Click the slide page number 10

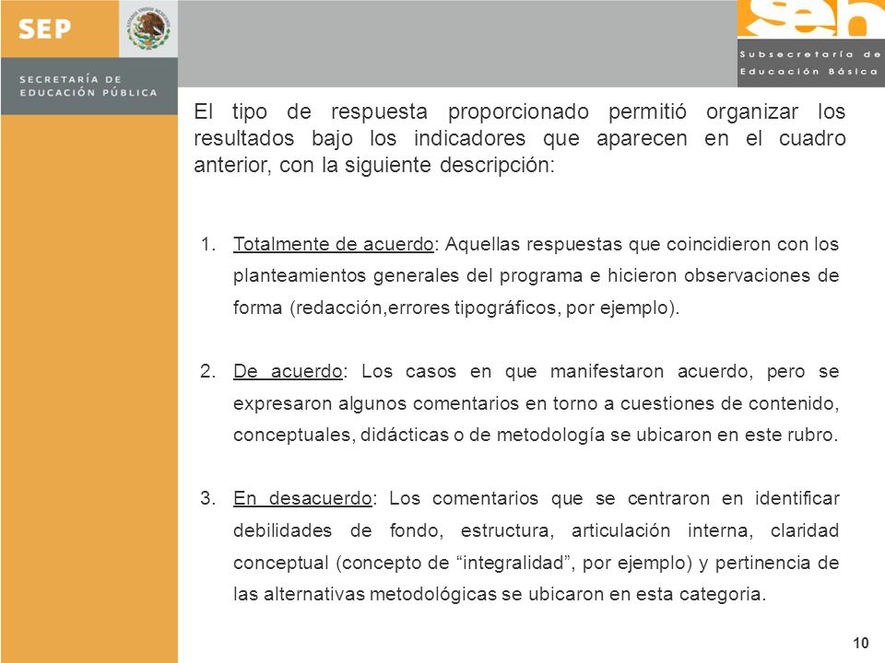(x=861, y=644)
